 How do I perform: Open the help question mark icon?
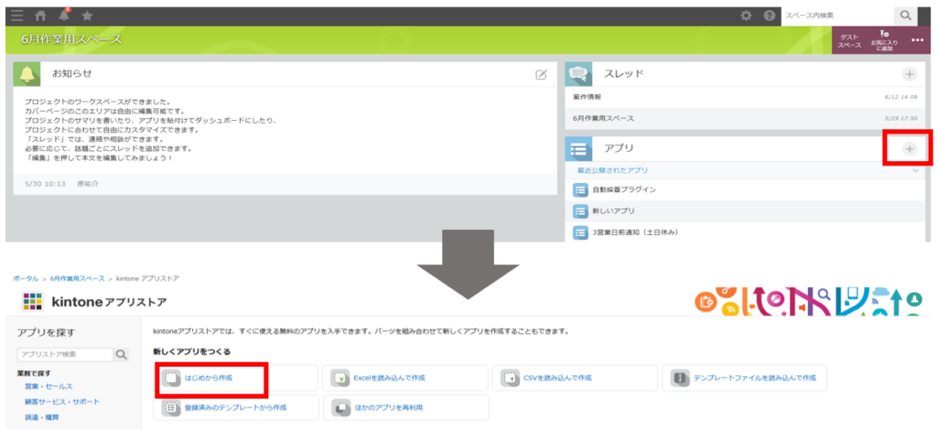(x=770, y=16)
